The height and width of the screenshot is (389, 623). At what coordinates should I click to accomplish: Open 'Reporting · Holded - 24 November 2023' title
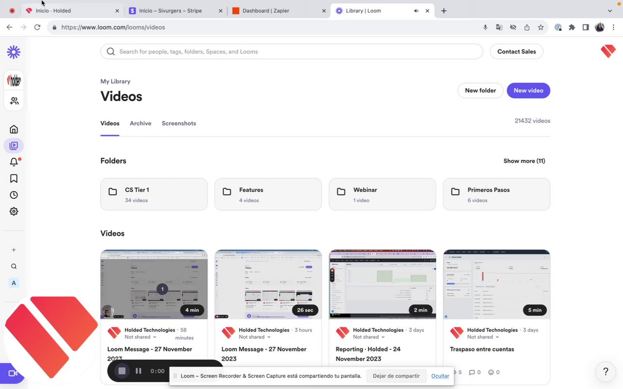point(368,354)
